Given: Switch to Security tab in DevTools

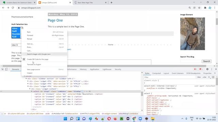Looking at the screenshot, I should click(118, 69).
